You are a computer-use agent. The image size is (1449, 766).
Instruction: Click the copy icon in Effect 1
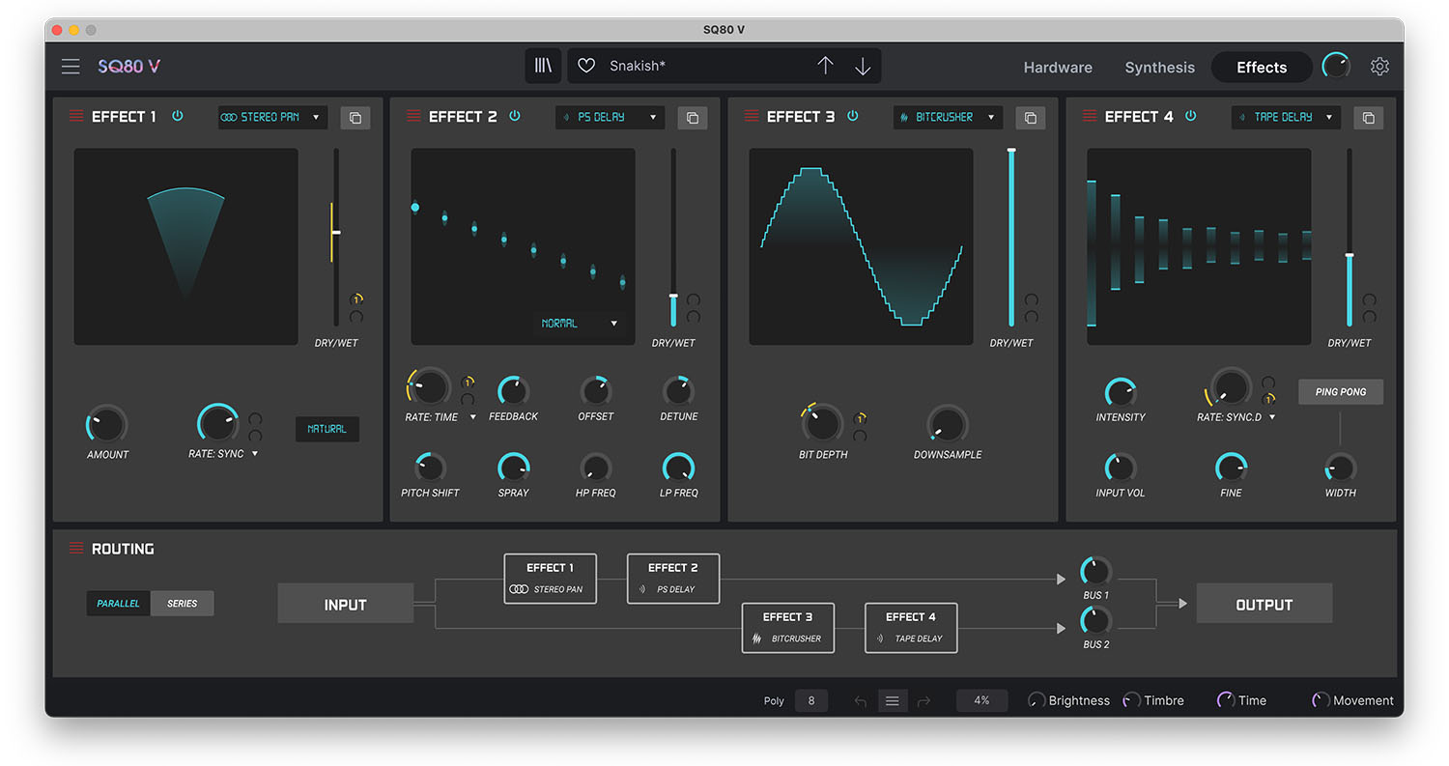[355, 118]
